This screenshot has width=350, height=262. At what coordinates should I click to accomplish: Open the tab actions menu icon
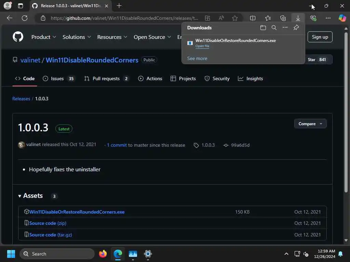pyautogui.click(x=20, y=6)
